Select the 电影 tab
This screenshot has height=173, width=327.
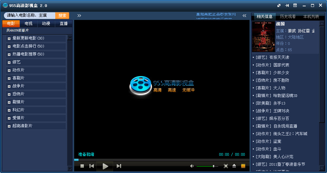click(x=11, y=24)
